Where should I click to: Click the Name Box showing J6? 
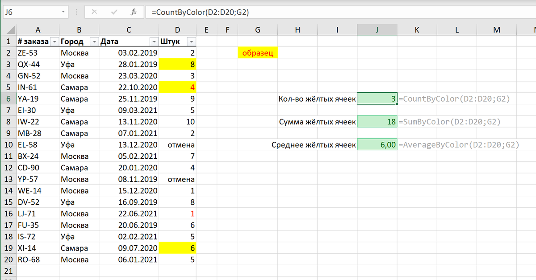click(31, 12)
